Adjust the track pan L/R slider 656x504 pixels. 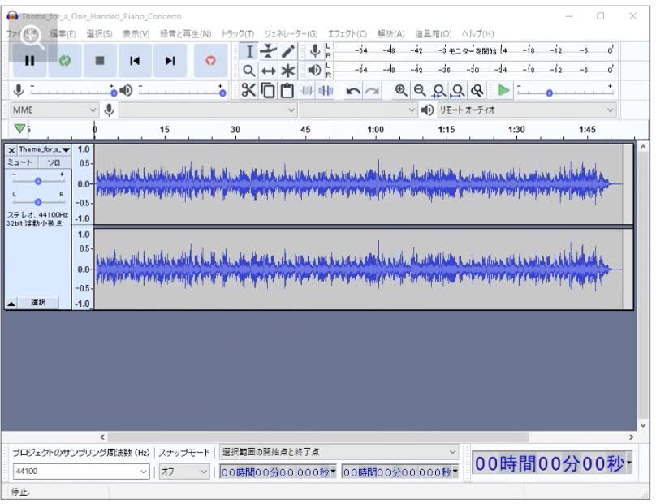tap(38, 201)
